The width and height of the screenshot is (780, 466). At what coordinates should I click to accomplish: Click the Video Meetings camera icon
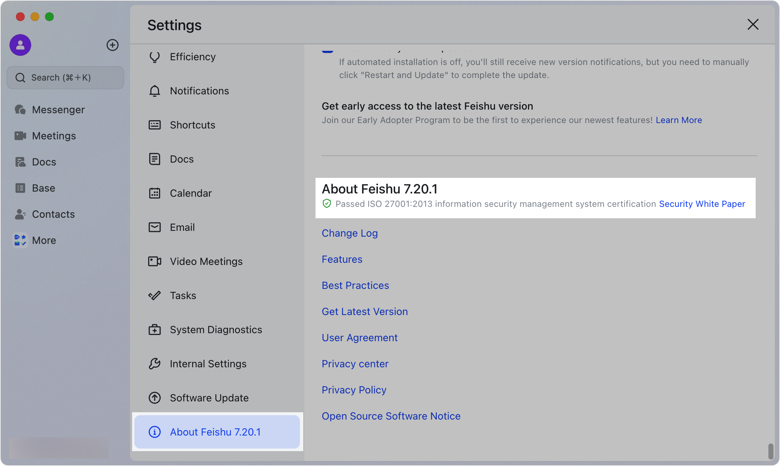(x=155, y=261)
